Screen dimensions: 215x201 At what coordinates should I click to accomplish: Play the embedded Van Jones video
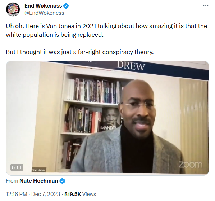[107, 118]
